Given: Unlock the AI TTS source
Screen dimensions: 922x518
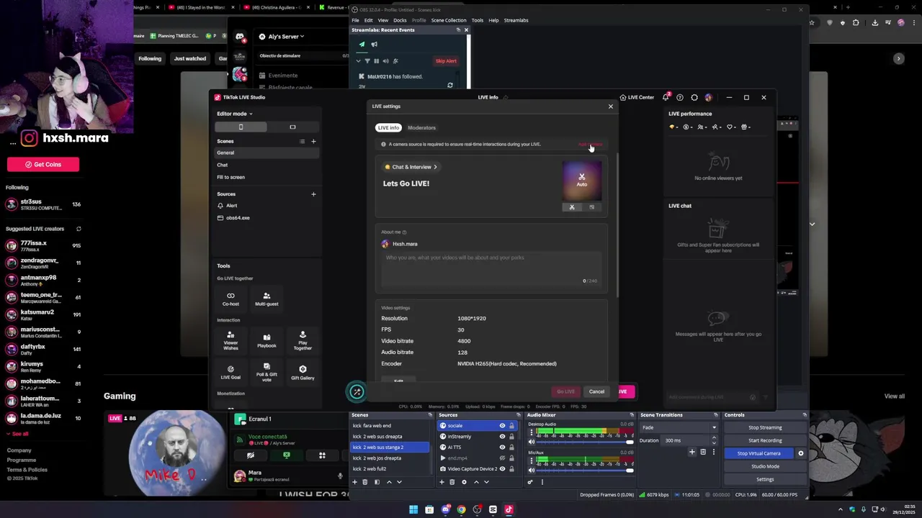Looking at the screenshot, I should pos(511,447).
